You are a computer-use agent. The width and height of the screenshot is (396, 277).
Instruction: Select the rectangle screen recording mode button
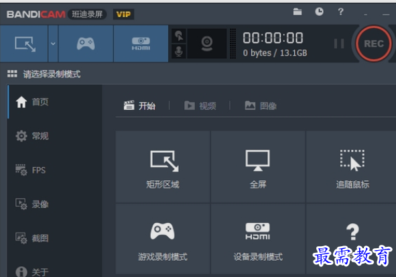click(24, 44)
